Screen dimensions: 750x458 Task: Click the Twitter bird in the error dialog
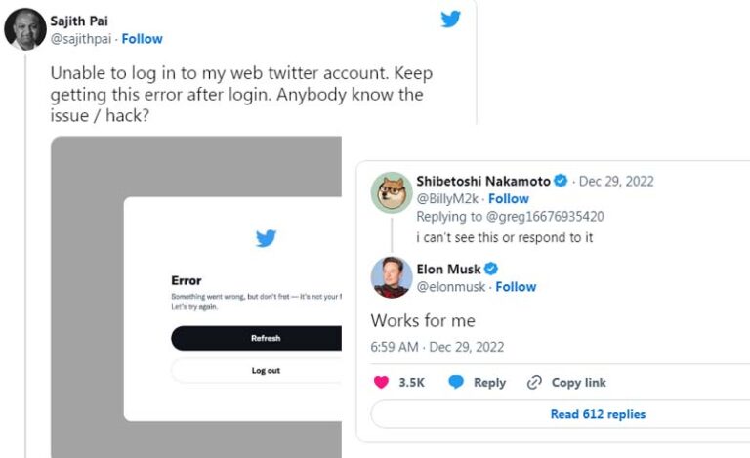pyautogui.click(x=266, y=238)
